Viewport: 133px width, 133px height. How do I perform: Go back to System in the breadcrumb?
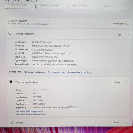point(12,1)
